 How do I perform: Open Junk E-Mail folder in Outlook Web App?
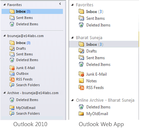pyautogui.click(x=96, y=74)
